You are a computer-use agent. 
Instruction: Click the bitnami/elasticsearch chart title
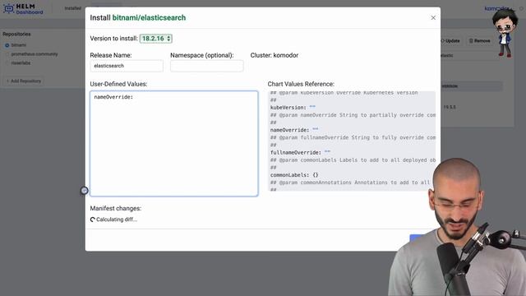(x=149, y=18)
